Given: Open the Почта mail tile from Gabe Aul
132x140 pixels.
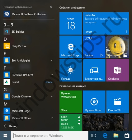Looking at the screenshot, I should pyautogui.click(x=106, y=23).
